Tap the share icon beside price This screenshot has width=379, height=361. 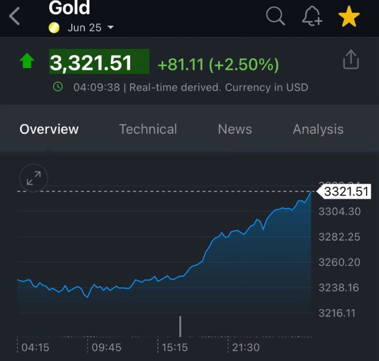pyautogui.click(x=351, y=60)
